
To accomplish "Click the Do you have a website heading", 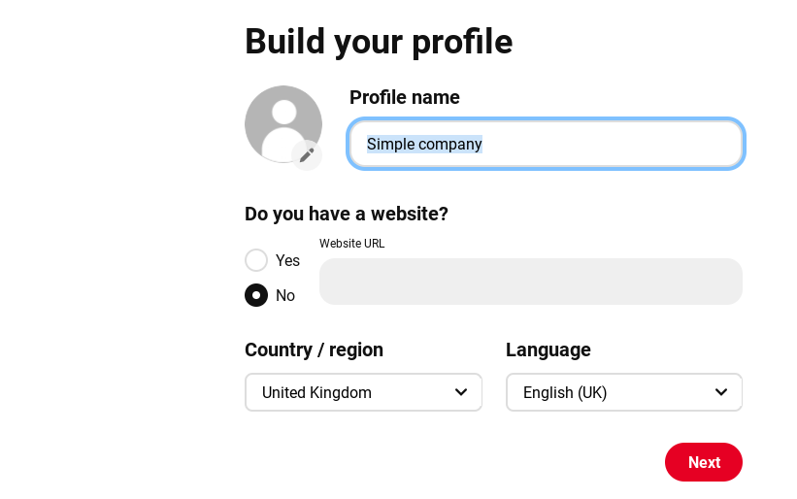I will tap(347, 214).
